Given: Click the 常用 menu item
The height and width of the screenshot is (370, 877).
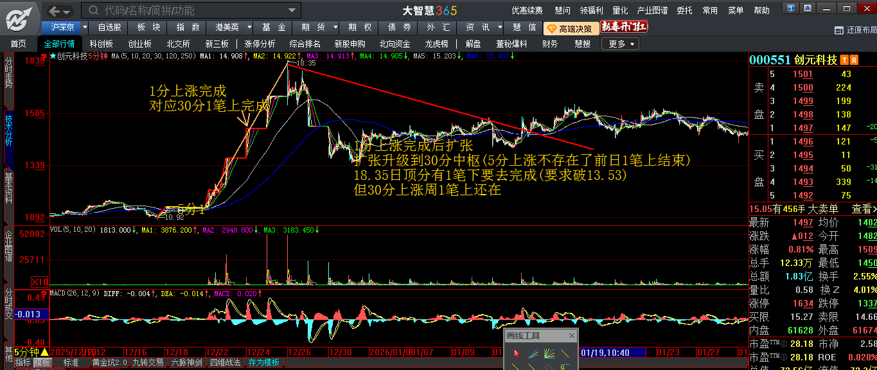Looking at the screenshot, I should point(710,10).
